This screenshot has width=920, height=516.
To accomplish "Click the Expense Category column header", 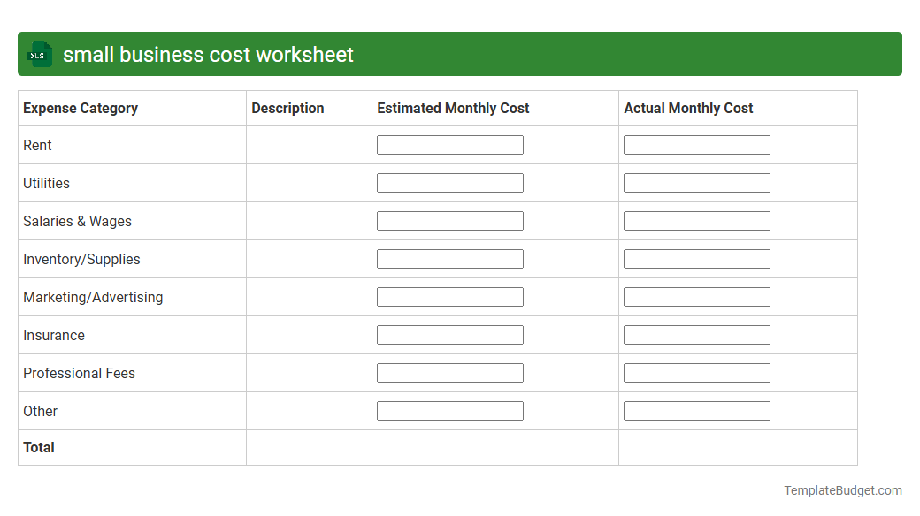I will 80,108.
